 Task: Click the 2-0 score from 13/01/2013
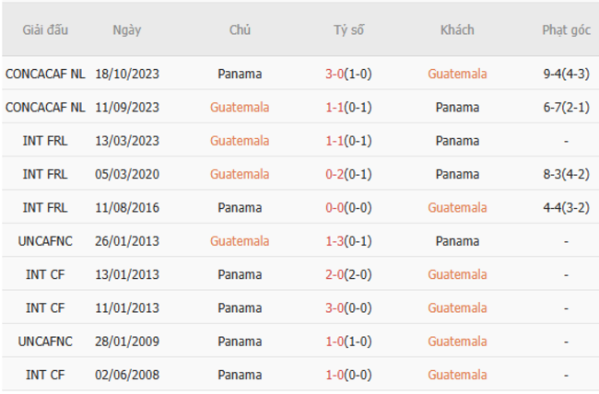coord(334,274)
